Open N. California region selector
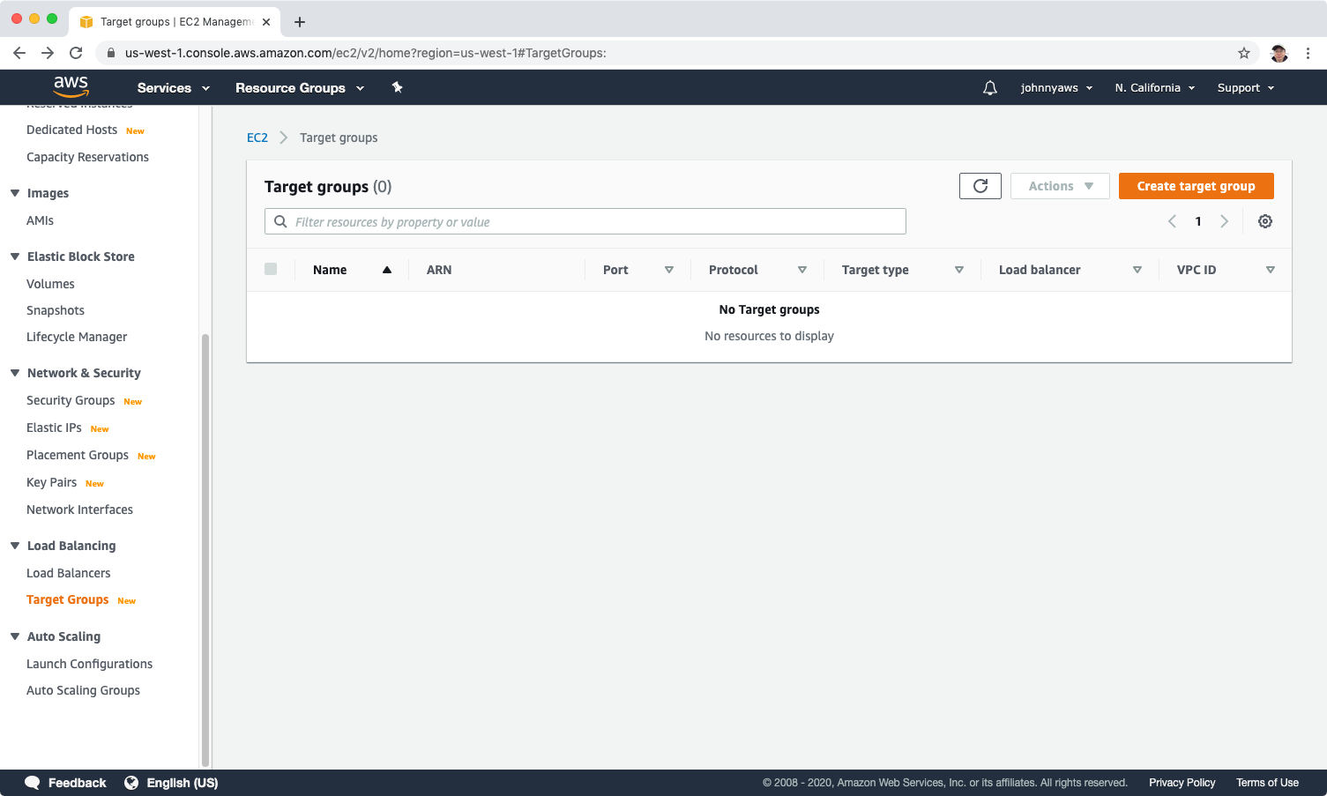The height and width of the screenshot is (796, 1327). pyautogui.click(x=1155, y=88)
